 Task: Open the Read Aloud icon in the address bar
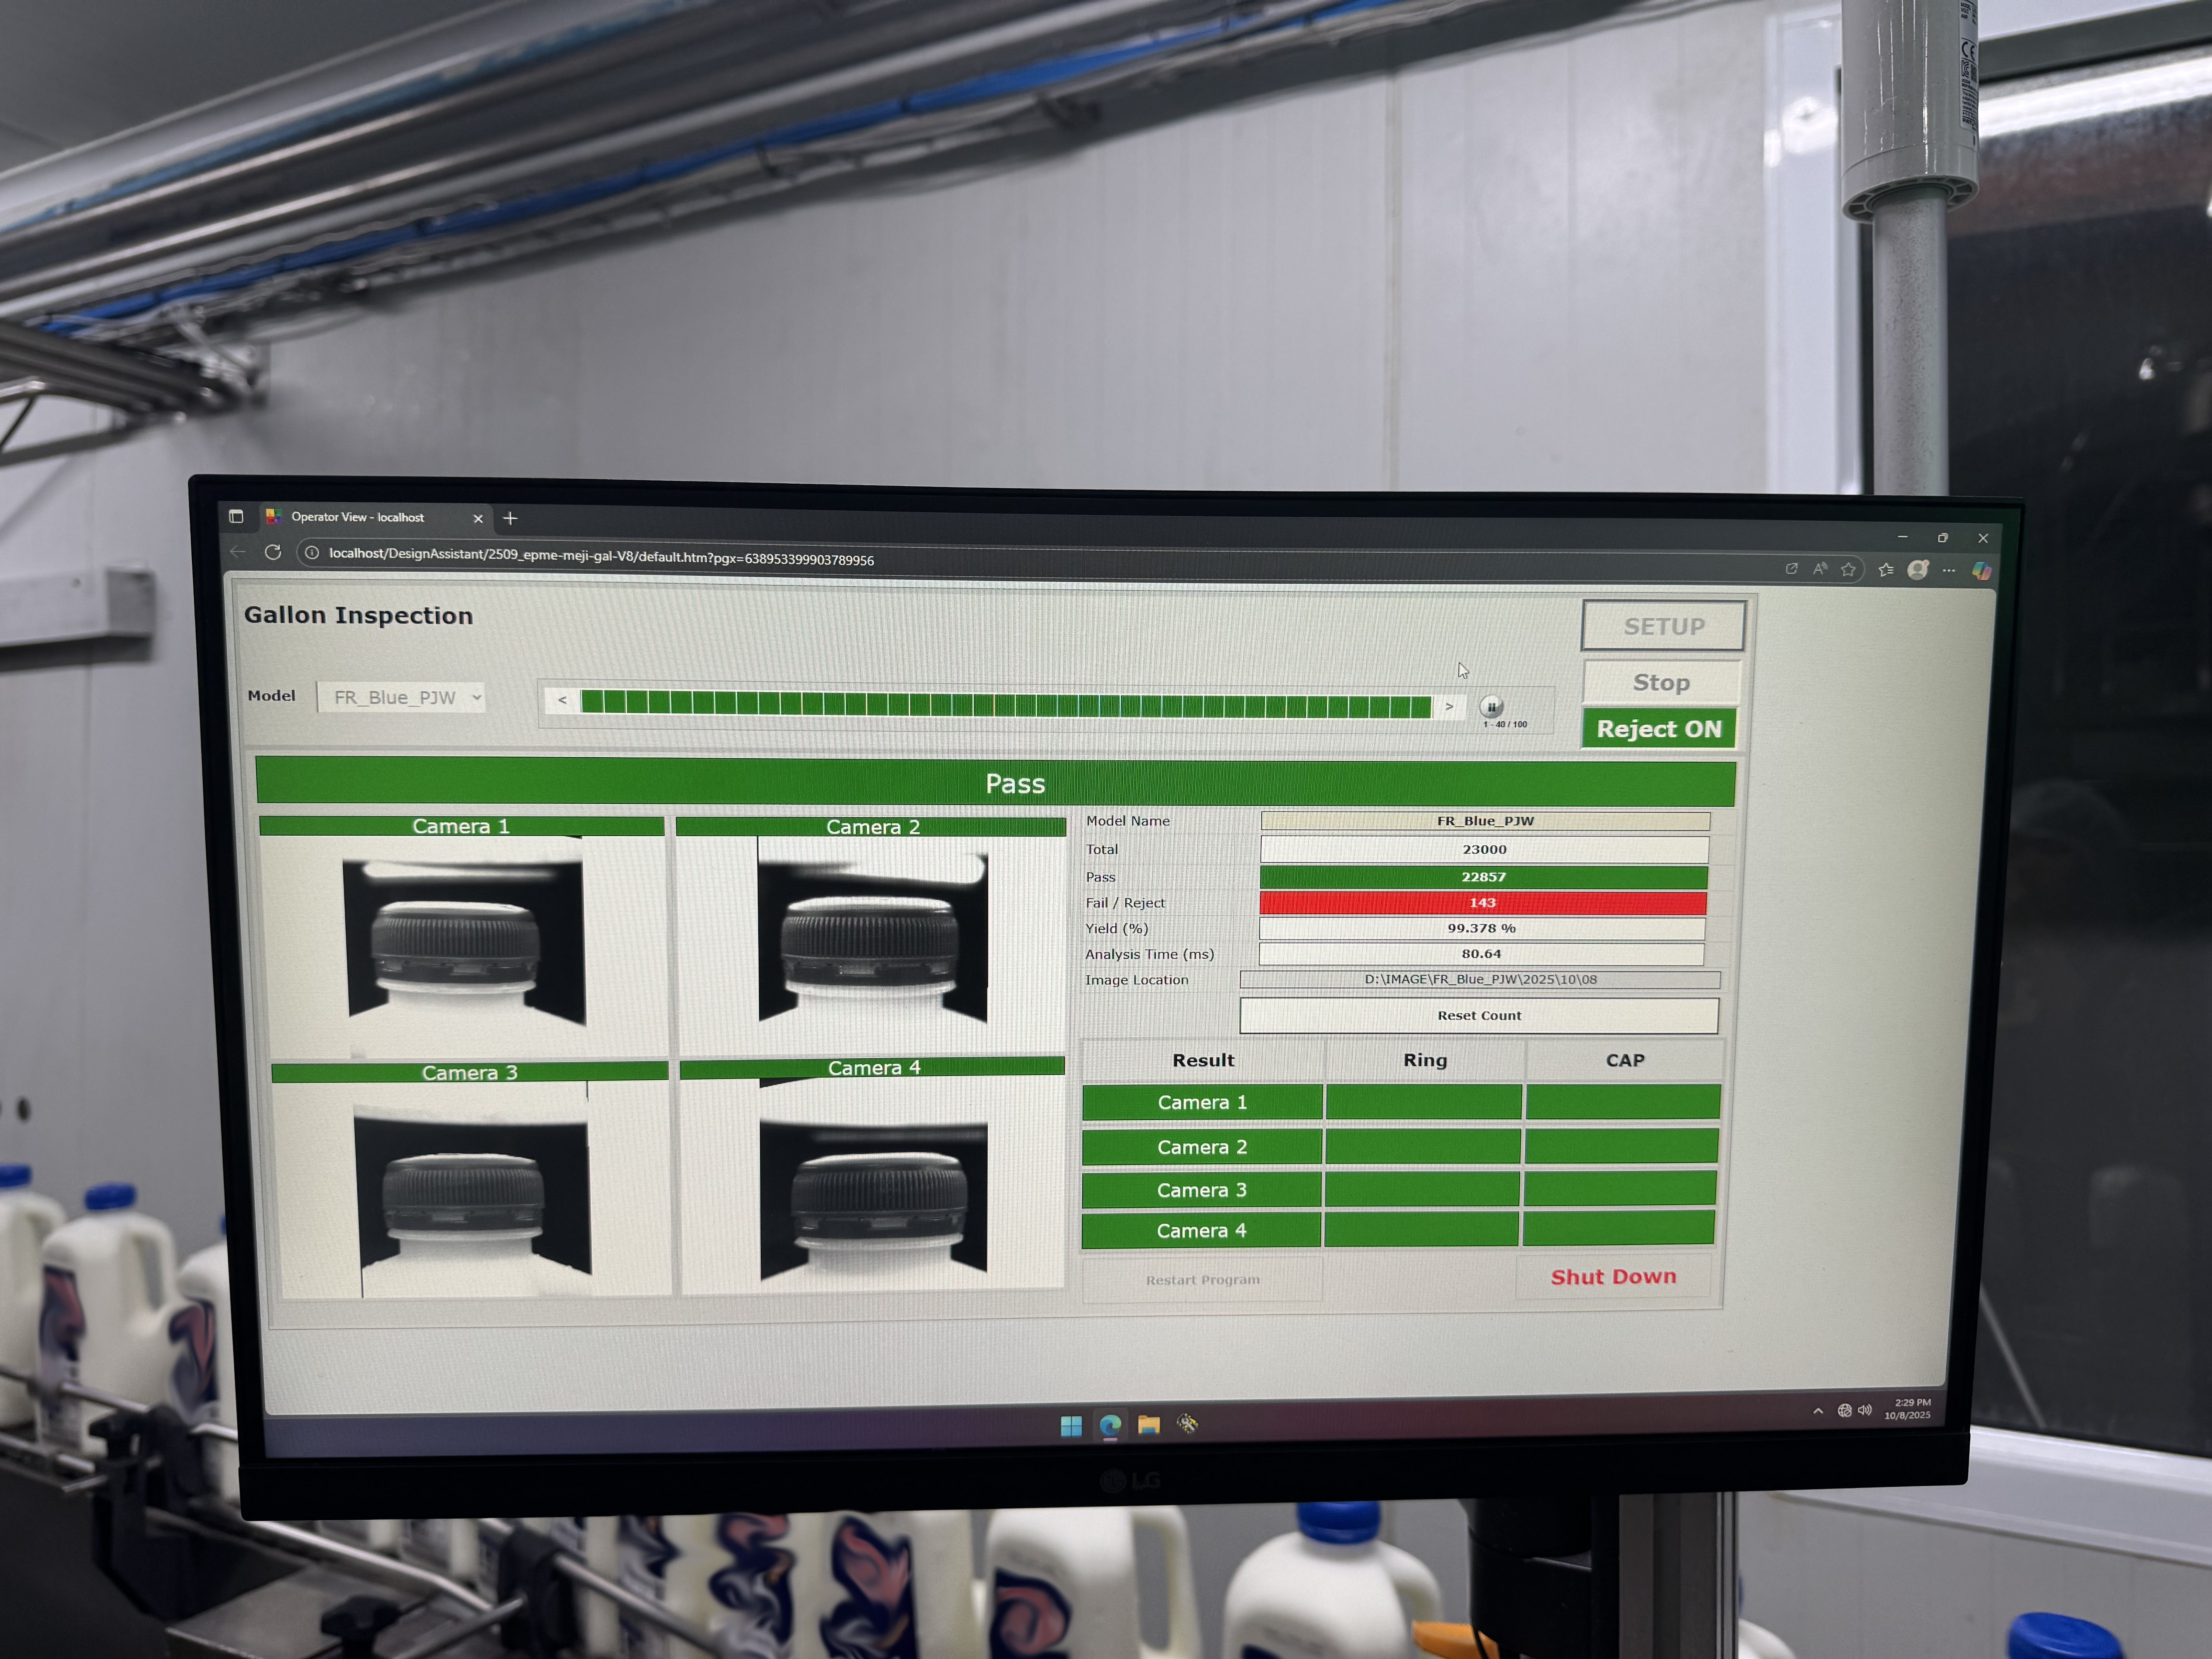coord(1820,569)
